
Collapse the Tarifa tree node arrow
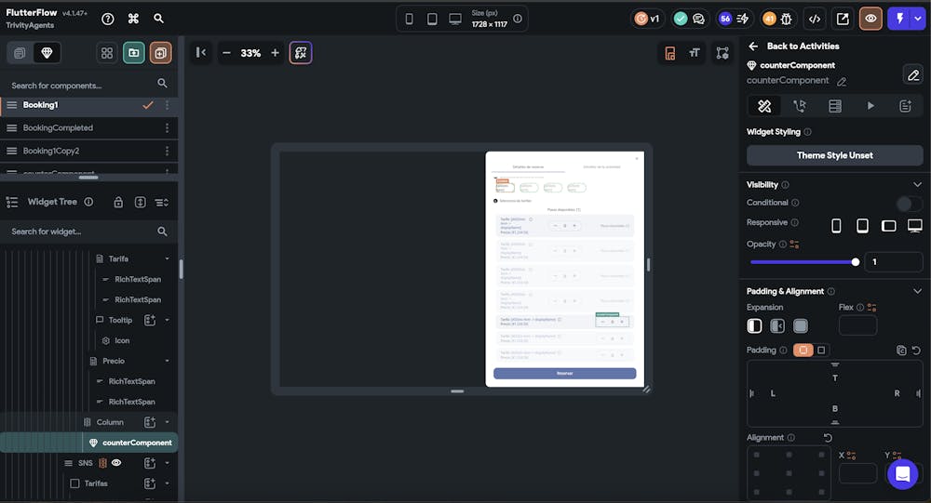167,259
